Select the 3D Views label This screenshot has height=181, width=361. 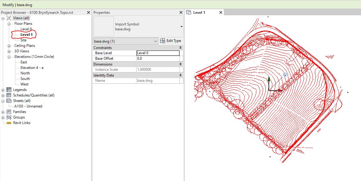pos(22,51)
